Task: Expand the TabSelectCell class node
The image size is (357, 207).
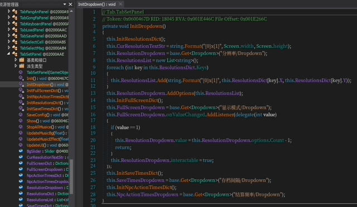Action: [9, 42]
